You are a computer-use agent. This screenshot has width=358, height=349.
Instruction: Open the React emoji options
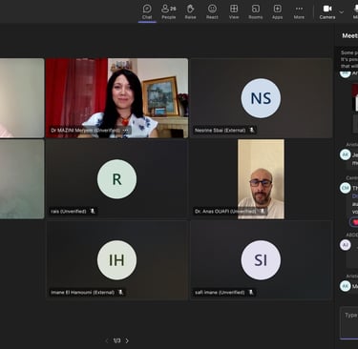click(x=212, y=11)
